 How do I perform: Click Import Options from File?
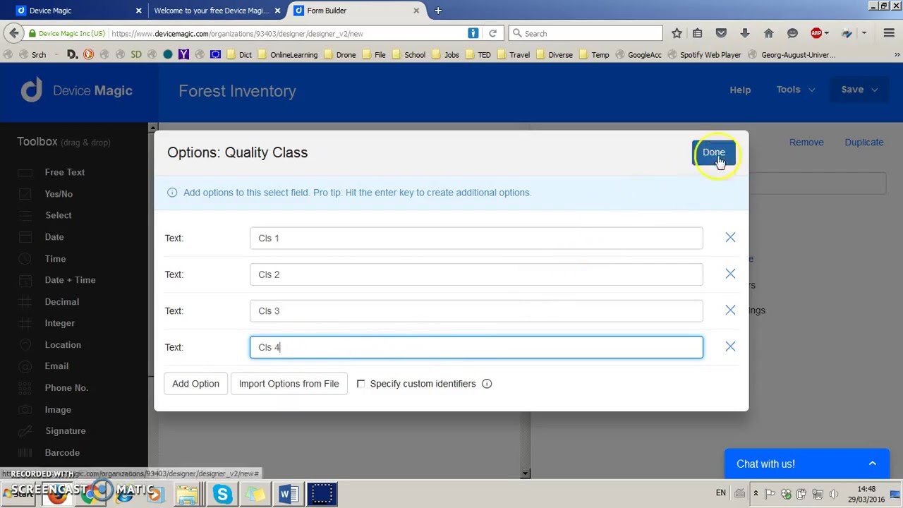[x=289, y=384]
